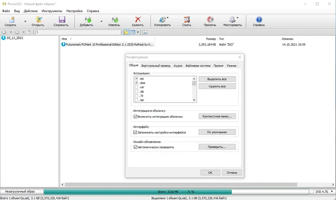The height and width of the screenshot is (200, 336).
Task: Toggle Включить интеграцию оболочки checkbox
Action: pyautogui.click(x=135, y=117)
